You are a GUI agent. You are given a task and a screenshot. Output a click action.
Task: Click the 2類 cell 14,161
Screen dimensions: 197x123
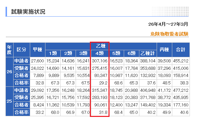pos(68,68)
